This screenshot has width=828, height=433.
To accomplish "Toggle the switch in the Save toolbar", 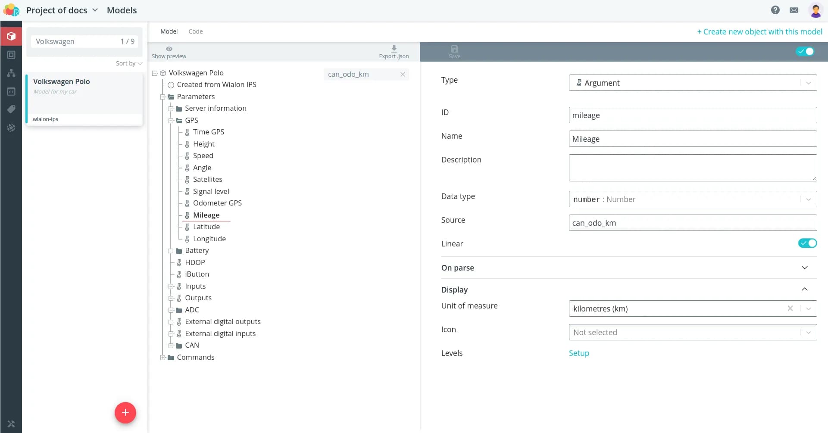I will point(805,52).
